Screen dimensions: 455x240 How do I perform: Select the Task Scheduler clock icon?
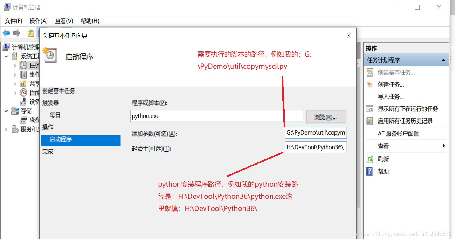tap(23, 65)
